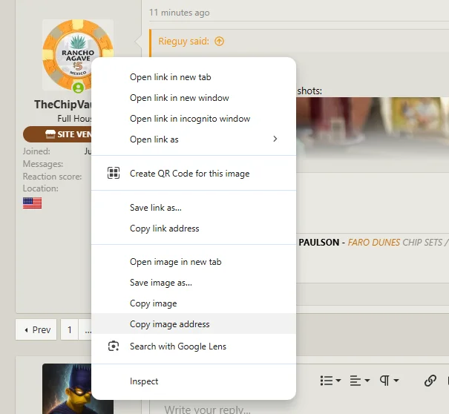Image resolution: width=449 pixels, height=414 pixels.
Task: Open the blue-haired cartoon avatar
Action: coord(67,389)
